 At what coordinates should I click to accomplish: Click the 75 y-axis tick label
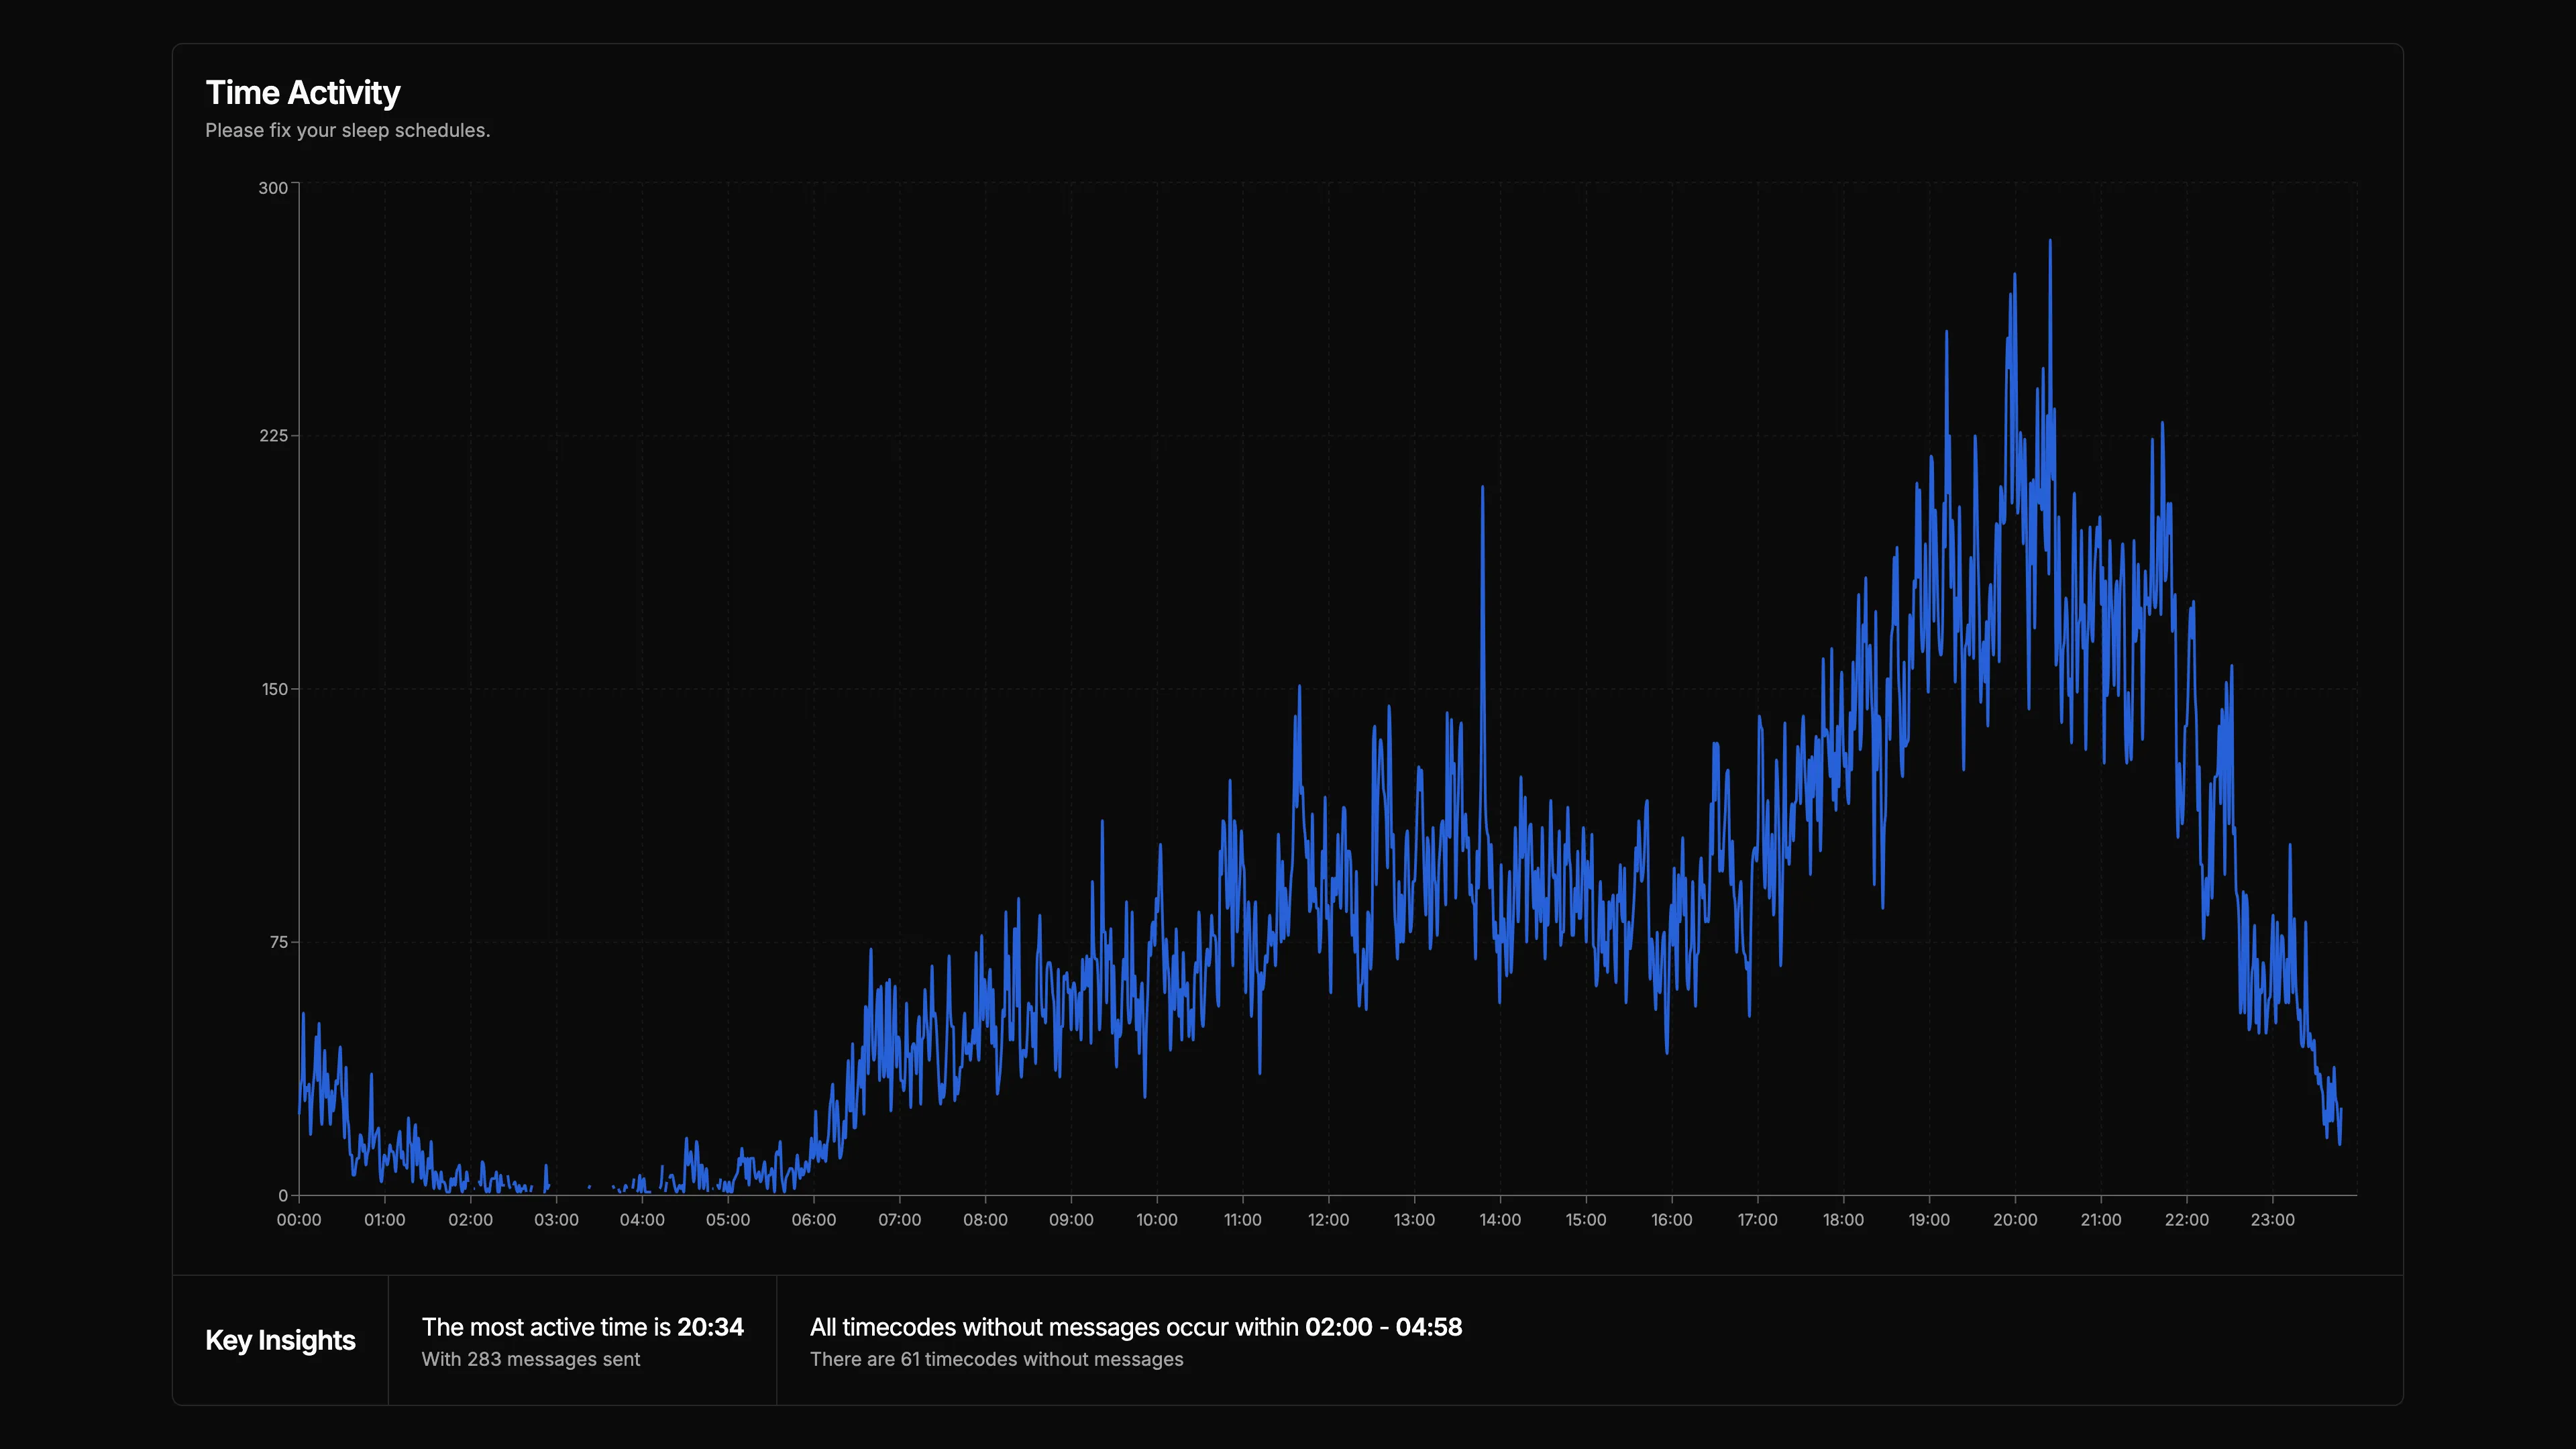click(278, 942)
